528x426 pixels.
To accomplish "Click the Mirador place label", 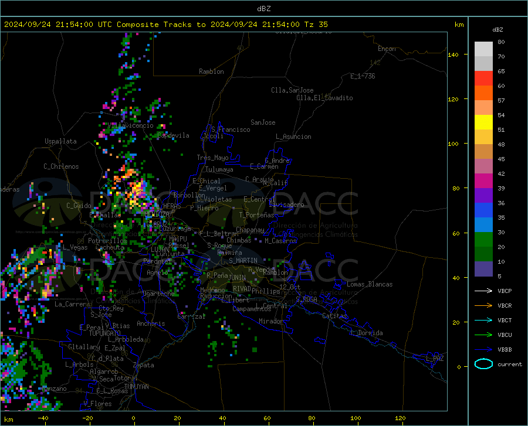I will tap(271, 321).
